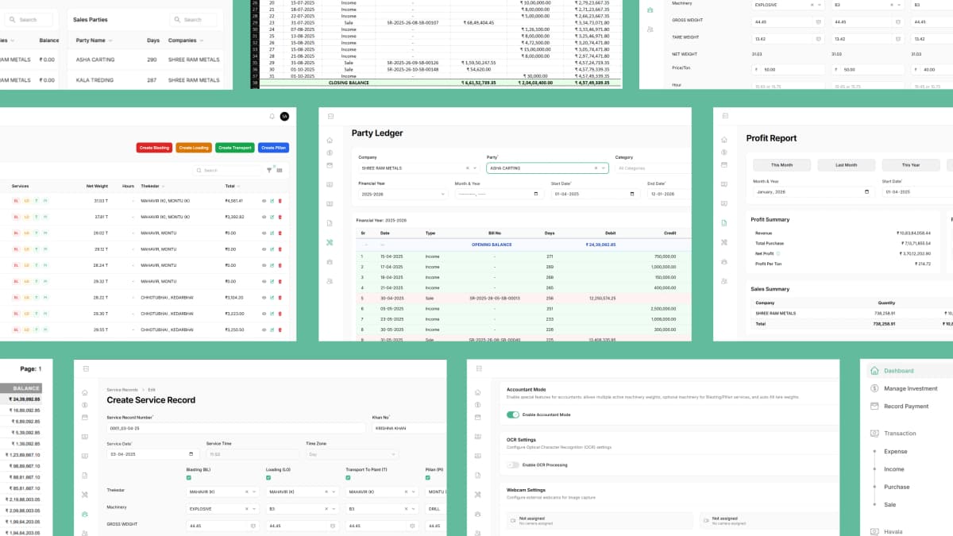953x536 pixels.
Task: Click Dashboard home icon in right navigation menu
Action: (874, 371)
